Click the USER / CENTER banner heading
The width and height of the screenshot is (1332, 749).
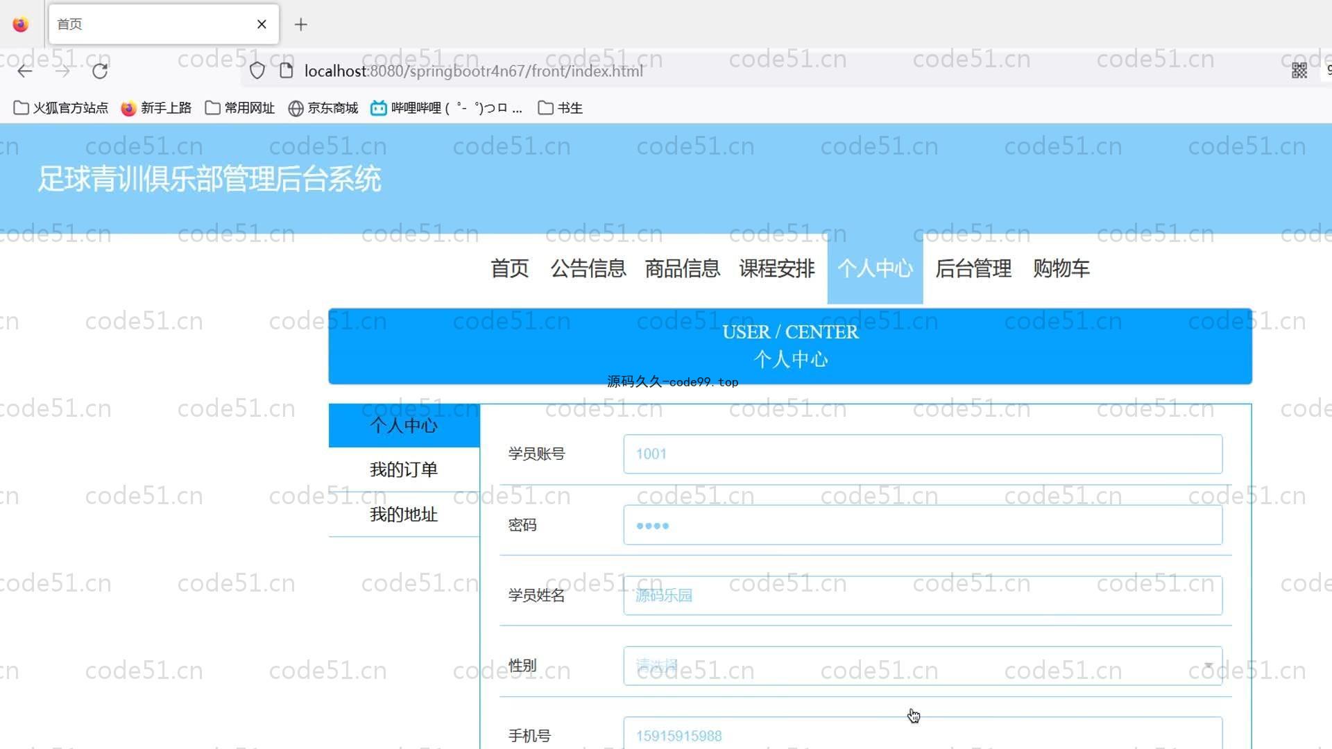pyautogui.click(x=790, y=332)
